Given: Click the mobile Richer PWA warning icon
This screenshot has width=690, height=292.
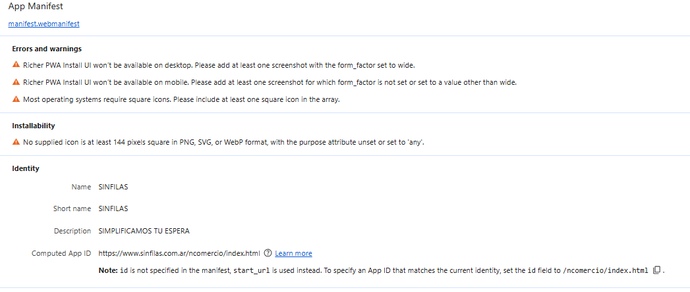Looking at the screenshot, I should click(16, 82).
